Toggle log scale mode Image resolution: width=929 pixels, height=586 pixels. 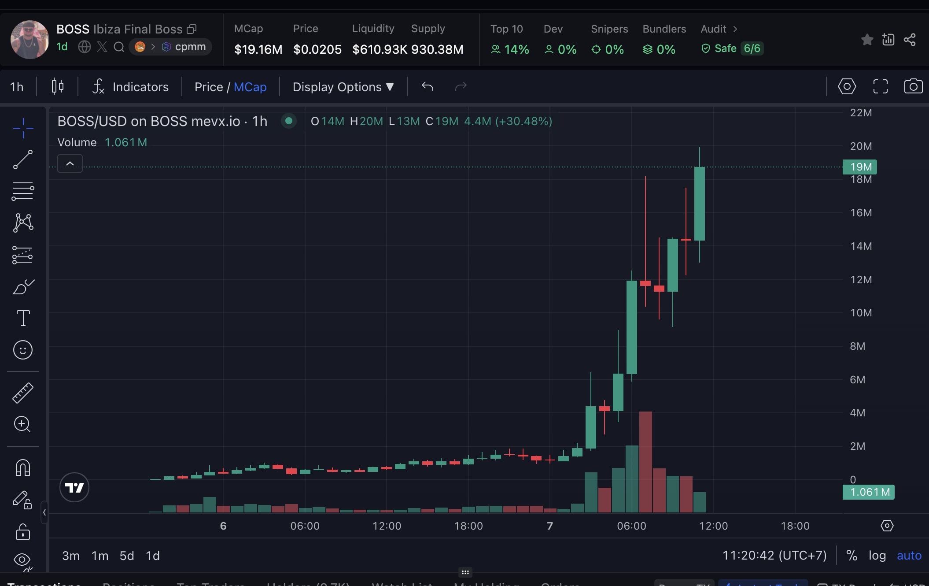click(877, 555)
